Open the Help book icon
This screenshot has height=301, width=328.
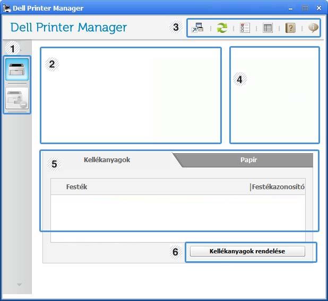point(290,28)
